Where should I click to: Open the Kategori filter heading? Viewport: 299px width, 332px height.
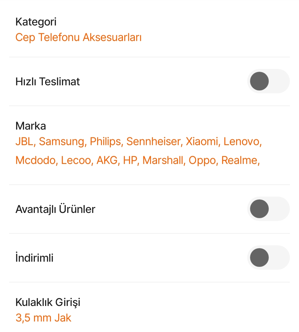36,22
